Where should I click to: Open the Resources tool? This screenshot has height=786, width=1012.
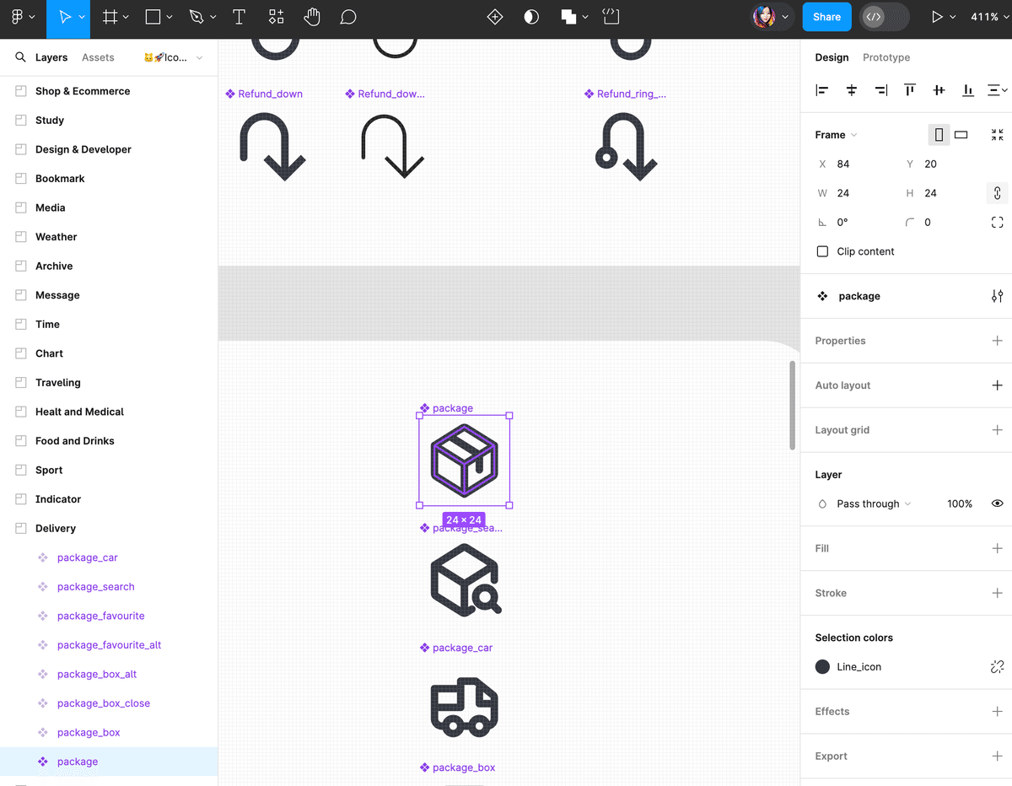276,17
